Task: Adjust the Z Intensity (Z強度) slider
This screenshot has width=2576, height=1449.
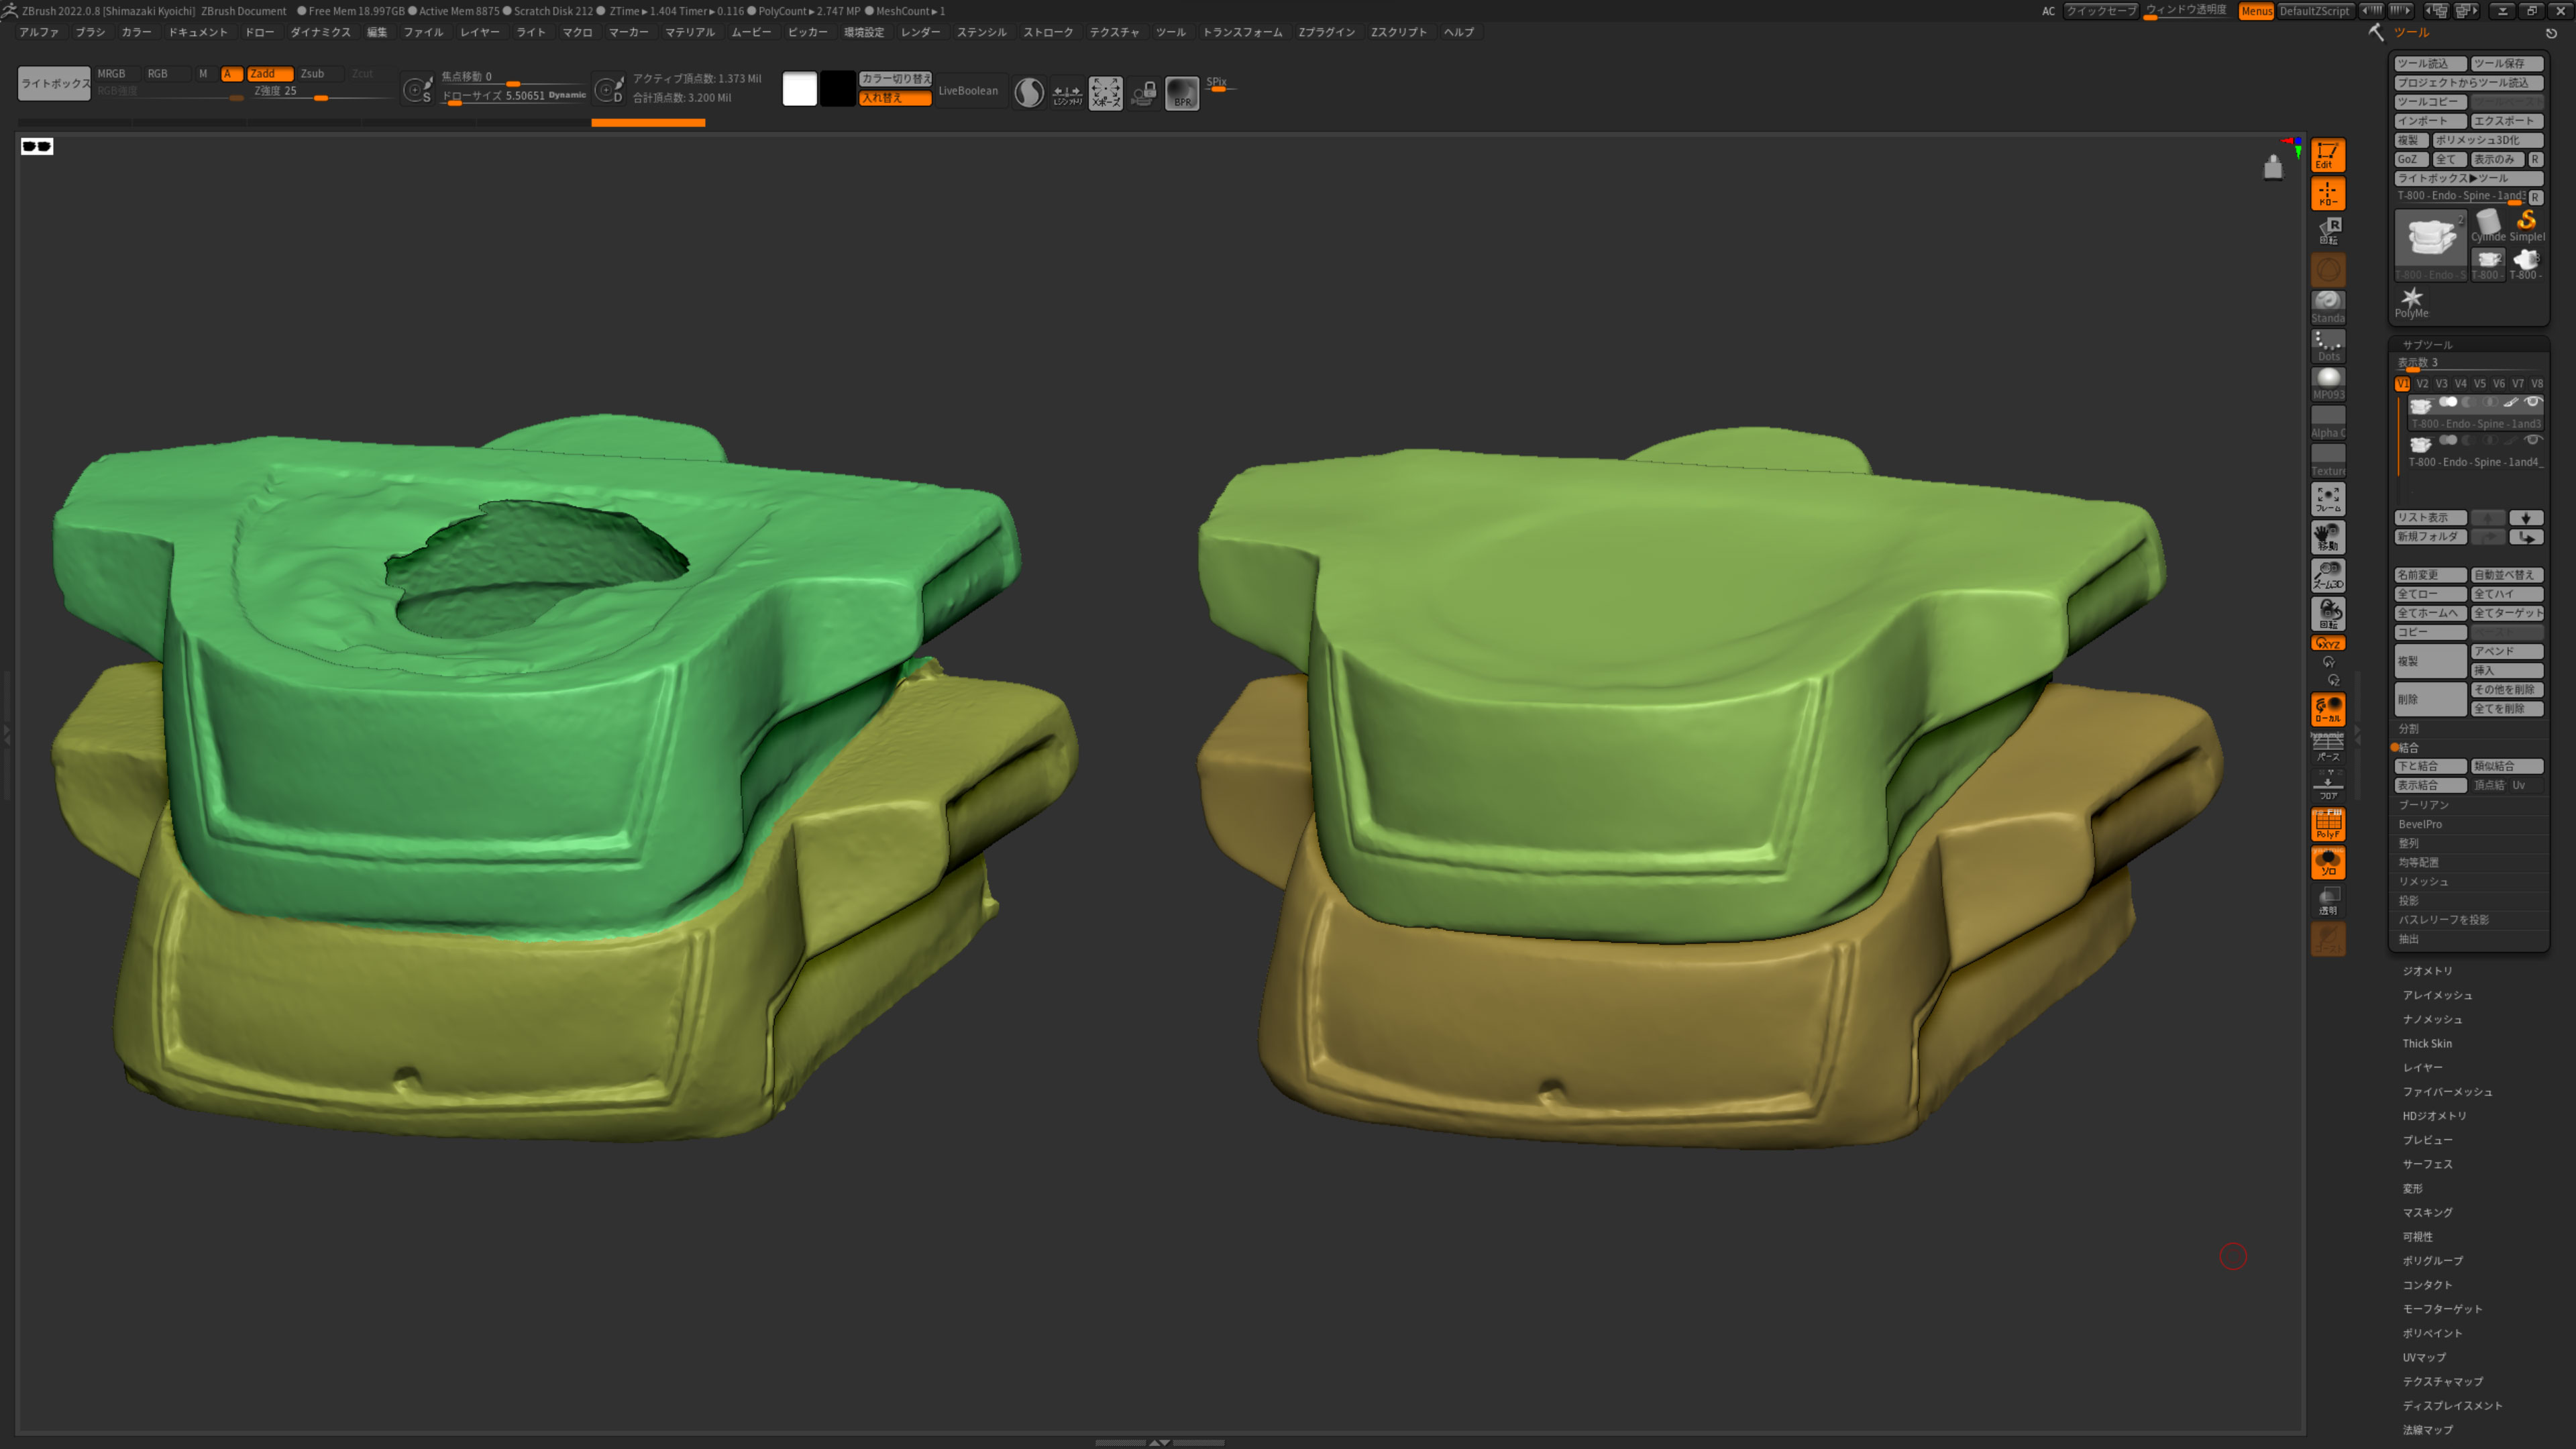Action: pyautogui.click(x=323, y=91)
